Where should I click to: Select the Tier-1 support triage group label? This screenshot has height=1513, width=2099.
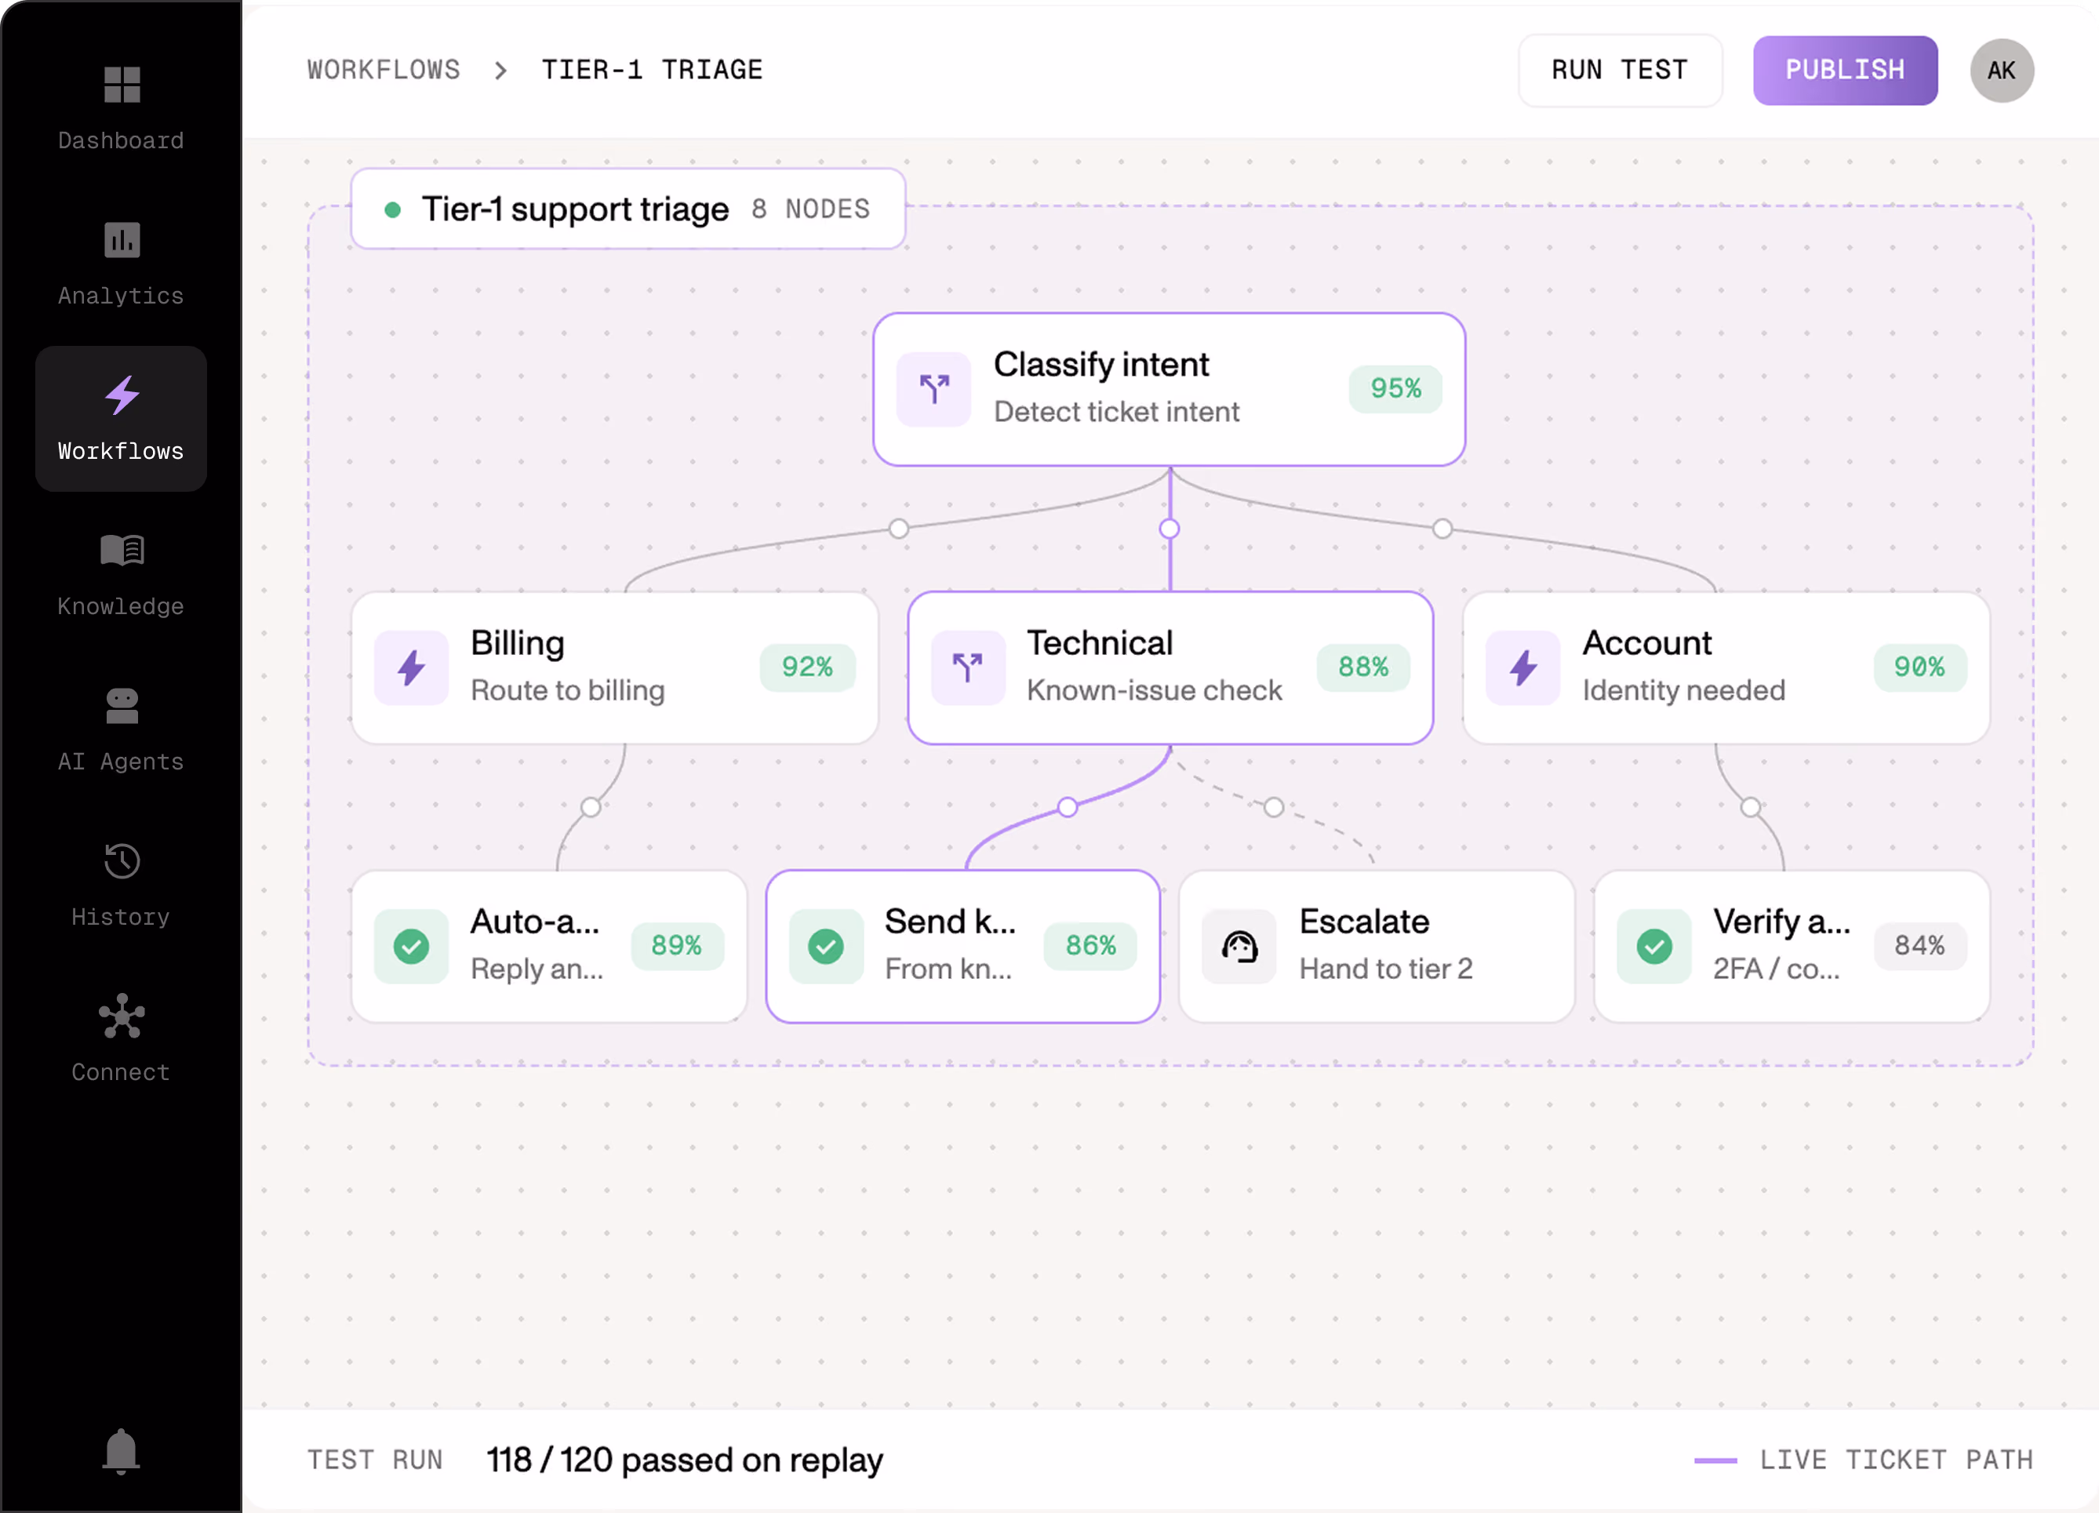(628, 208)
